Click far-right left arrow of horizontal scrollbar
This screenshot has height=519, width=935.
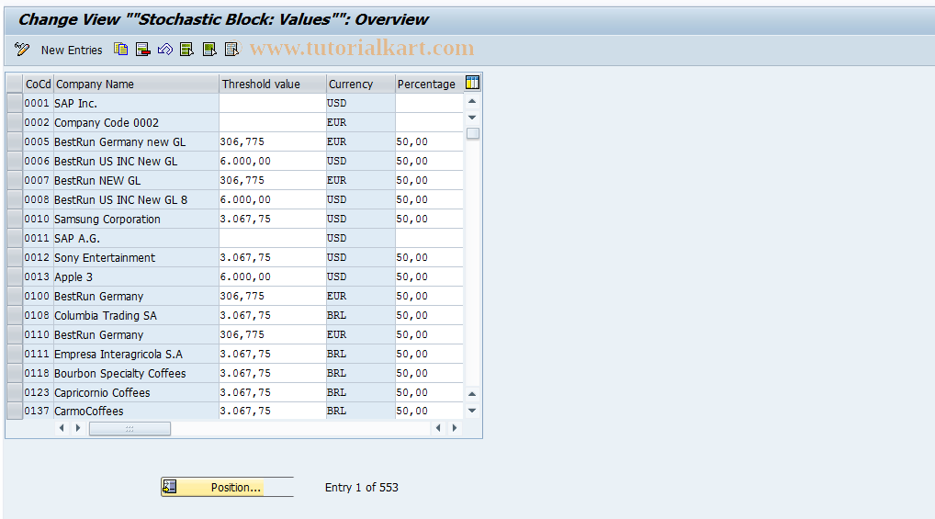coord(438,428)
